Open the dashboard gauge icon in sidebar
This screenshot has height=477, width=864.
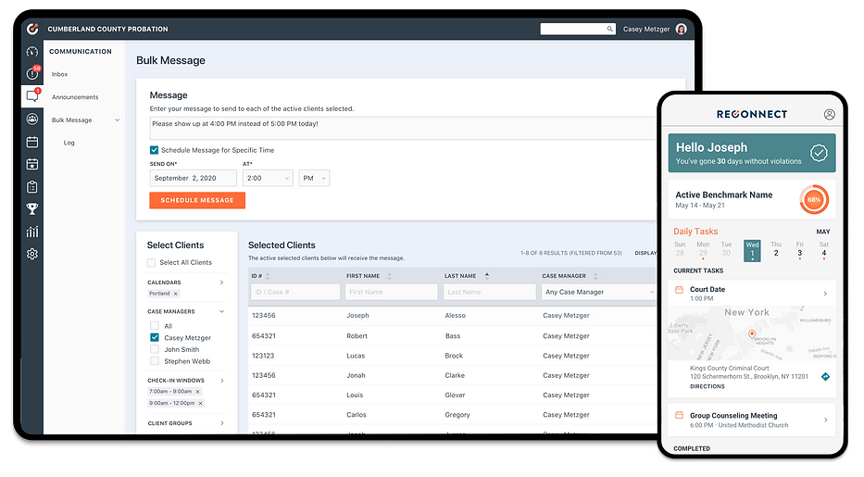(x=32, y=52)
